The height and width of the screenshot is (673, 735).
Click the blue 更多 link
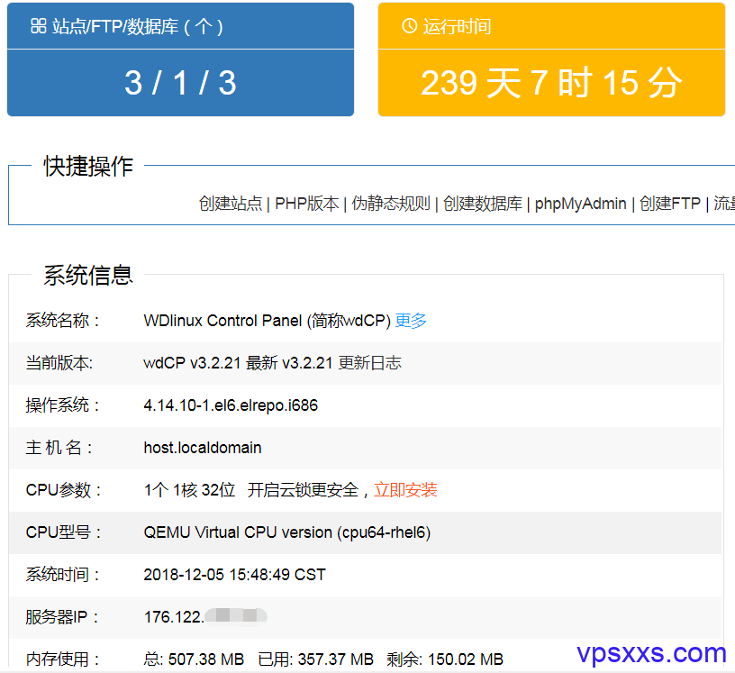click(x=411, y=321)
